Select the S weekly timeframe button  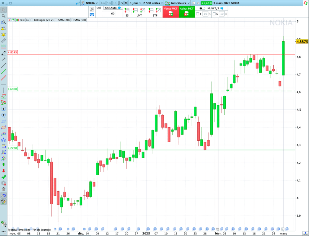tap(122, 3)
